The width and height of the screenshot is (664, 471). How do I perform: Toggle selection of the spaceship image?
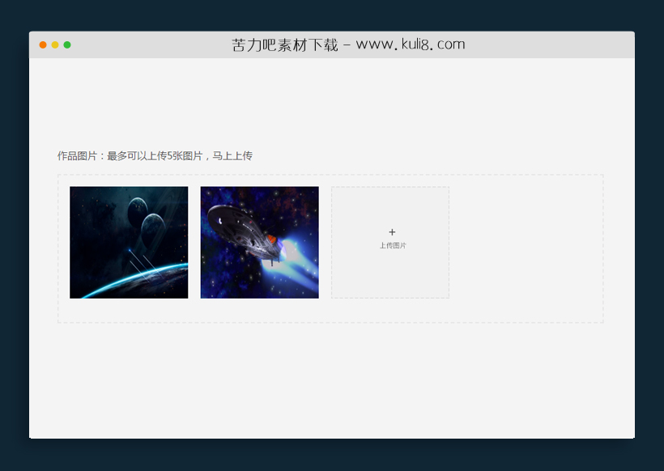point(259,241)
